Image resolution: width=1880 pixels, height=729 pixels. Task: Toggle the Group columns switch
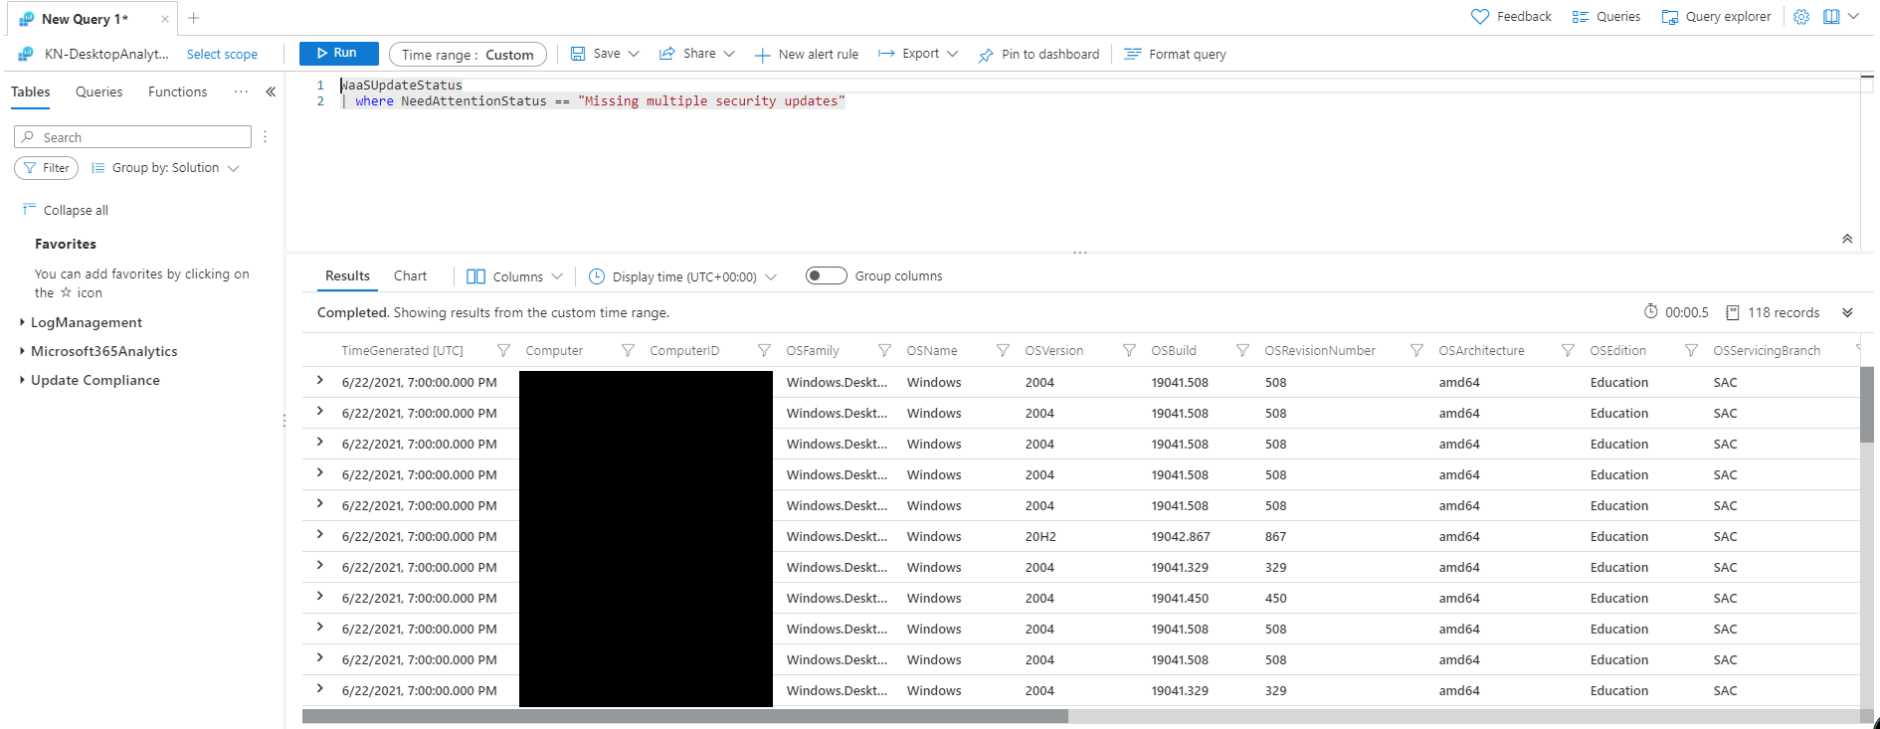click(x=826, y=275)
